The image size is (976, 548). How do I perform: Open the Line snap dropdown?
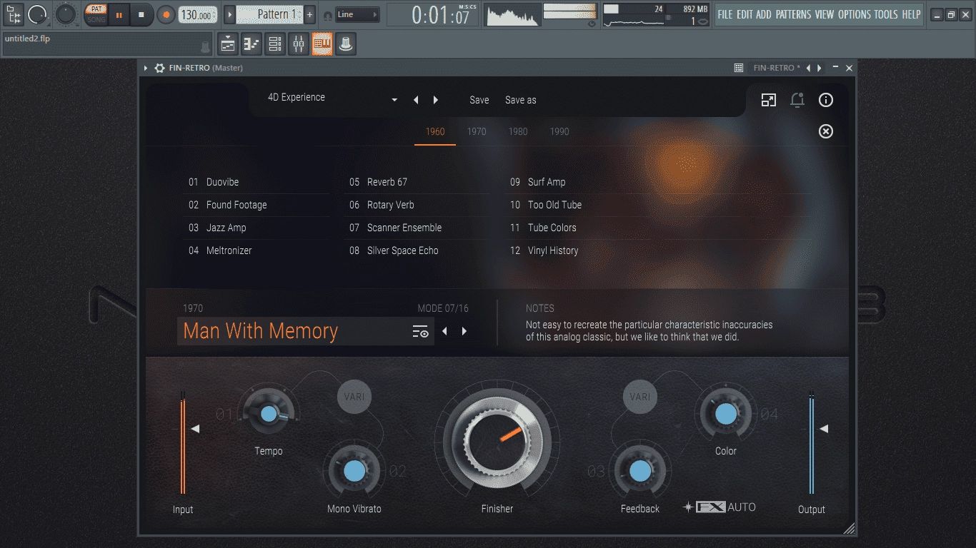[x=357, y=14]
